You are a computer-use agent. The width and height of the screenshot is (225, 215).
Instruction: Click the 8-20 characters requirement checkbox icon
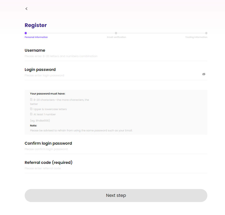point(31,99)
